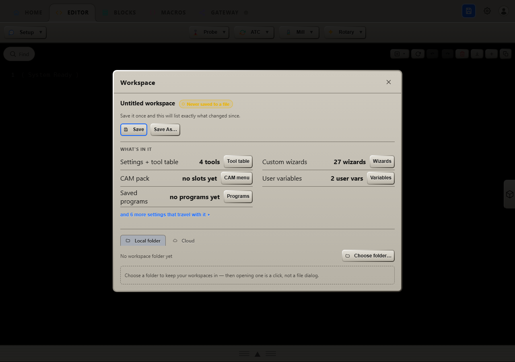Viewport: 515px width, 362px height.
Task: Click the Find search field
Action: pyautogui.click(x=19, y=54)
